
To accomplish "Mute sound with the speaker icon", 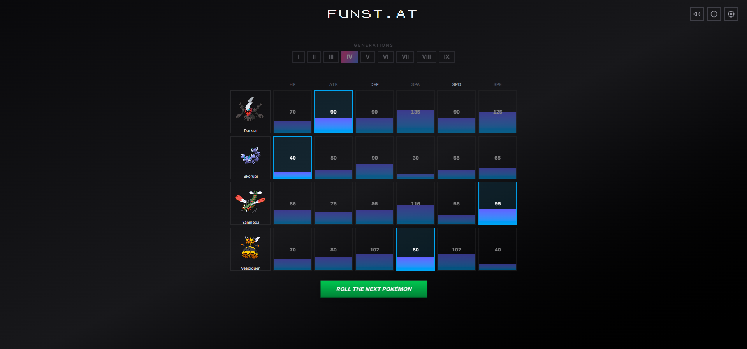I will pos(696,14).
